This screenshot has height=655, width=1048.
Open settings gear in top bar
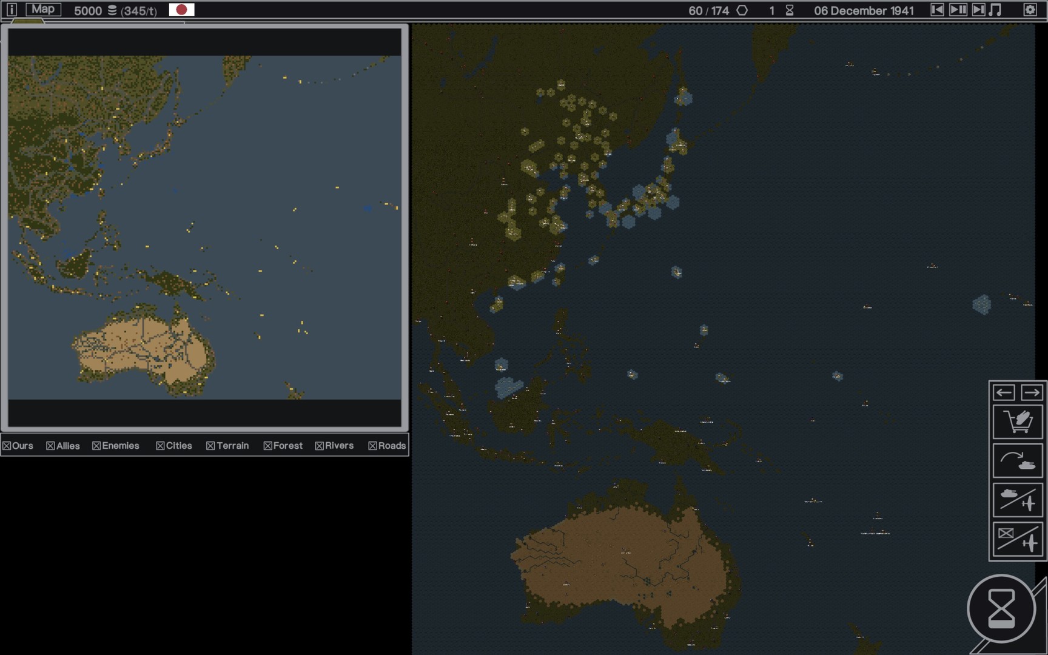point(1030,10)
